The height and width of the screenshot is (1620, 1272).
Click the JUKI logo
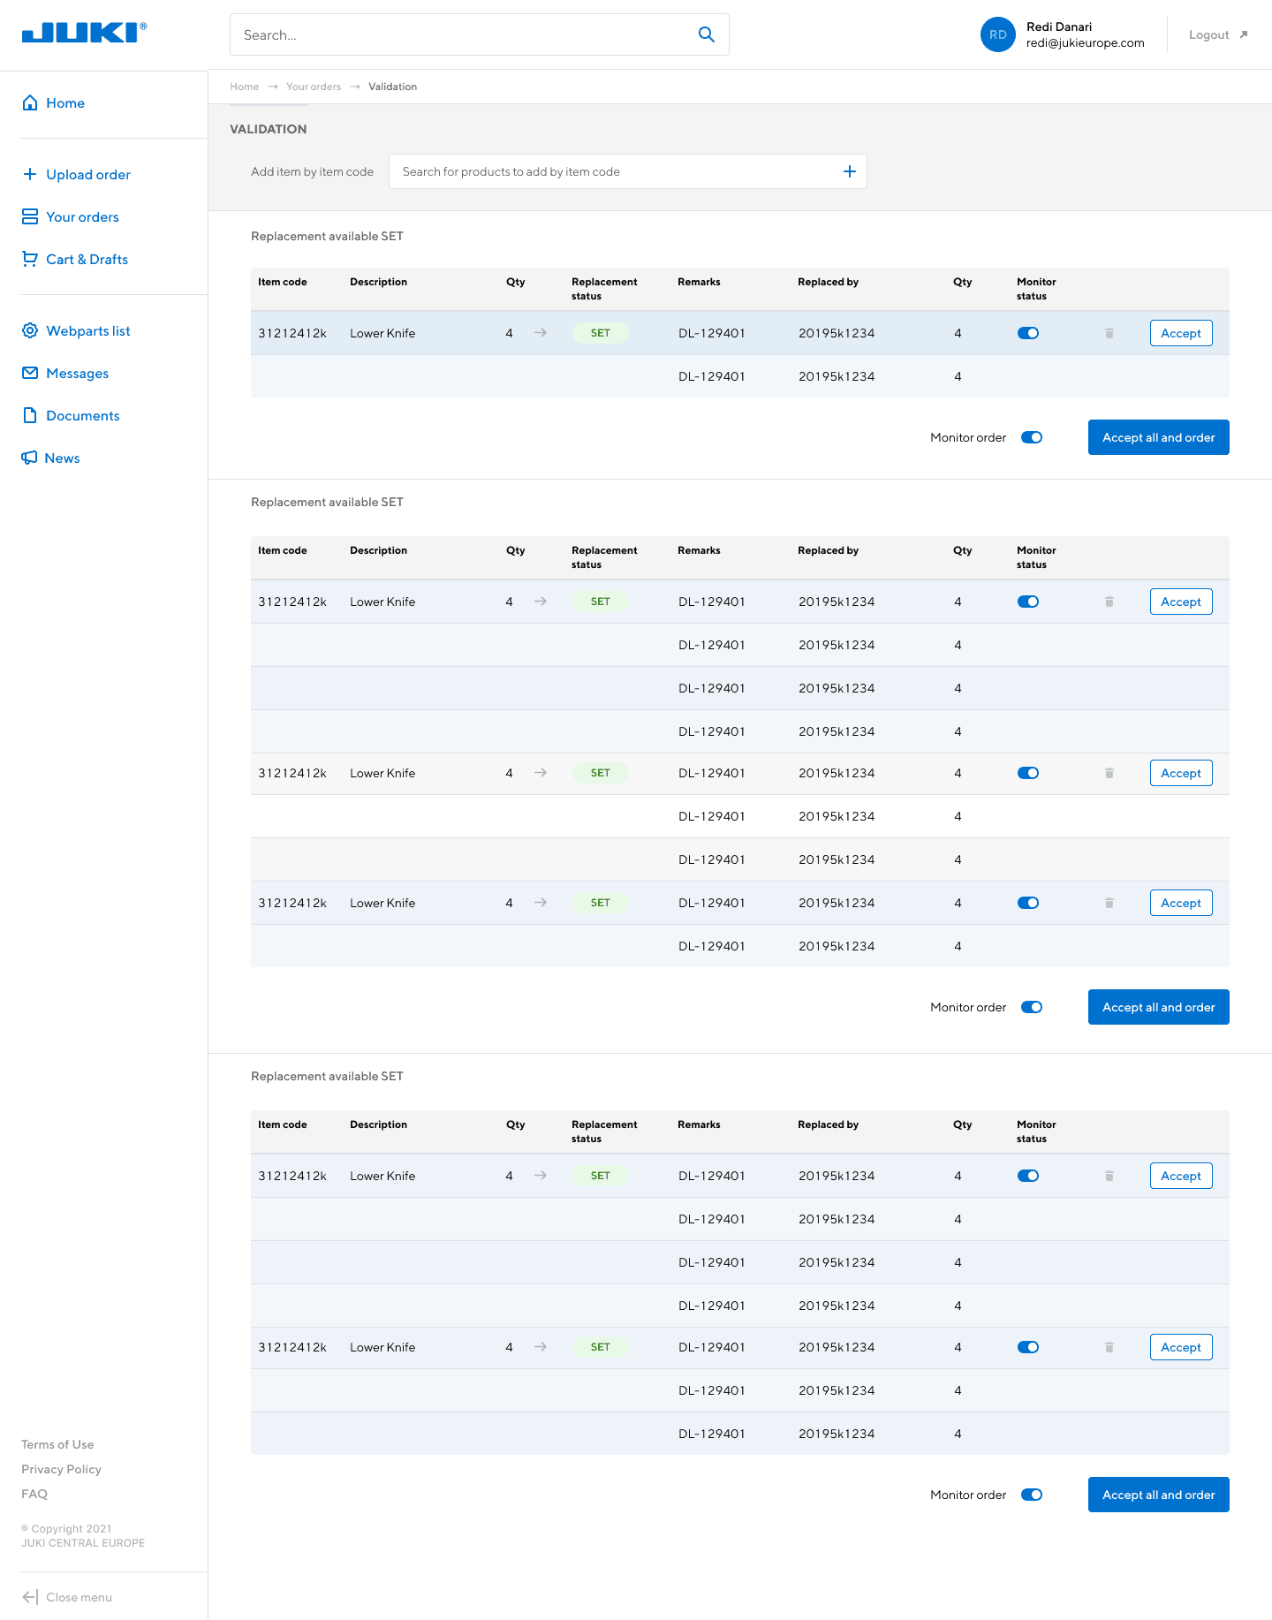coord(84,33)
